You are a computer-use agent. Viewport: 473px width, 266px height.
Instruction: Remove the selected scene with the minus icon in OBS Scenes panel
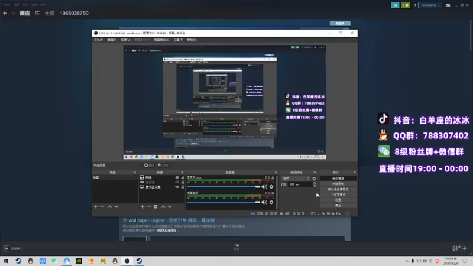pos(102,206)
